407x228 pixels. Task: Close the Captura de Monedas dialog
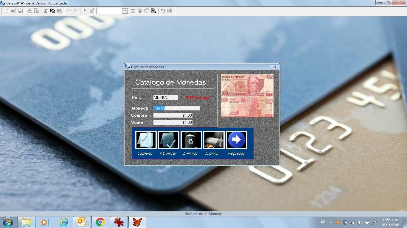pyautogui.click(x=274, y=67)
